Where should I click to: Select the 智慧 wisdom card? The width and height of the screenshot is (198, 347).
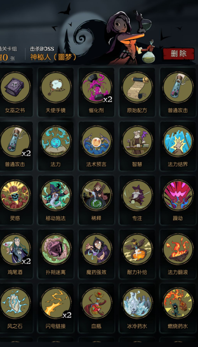[x=137, y=146]
